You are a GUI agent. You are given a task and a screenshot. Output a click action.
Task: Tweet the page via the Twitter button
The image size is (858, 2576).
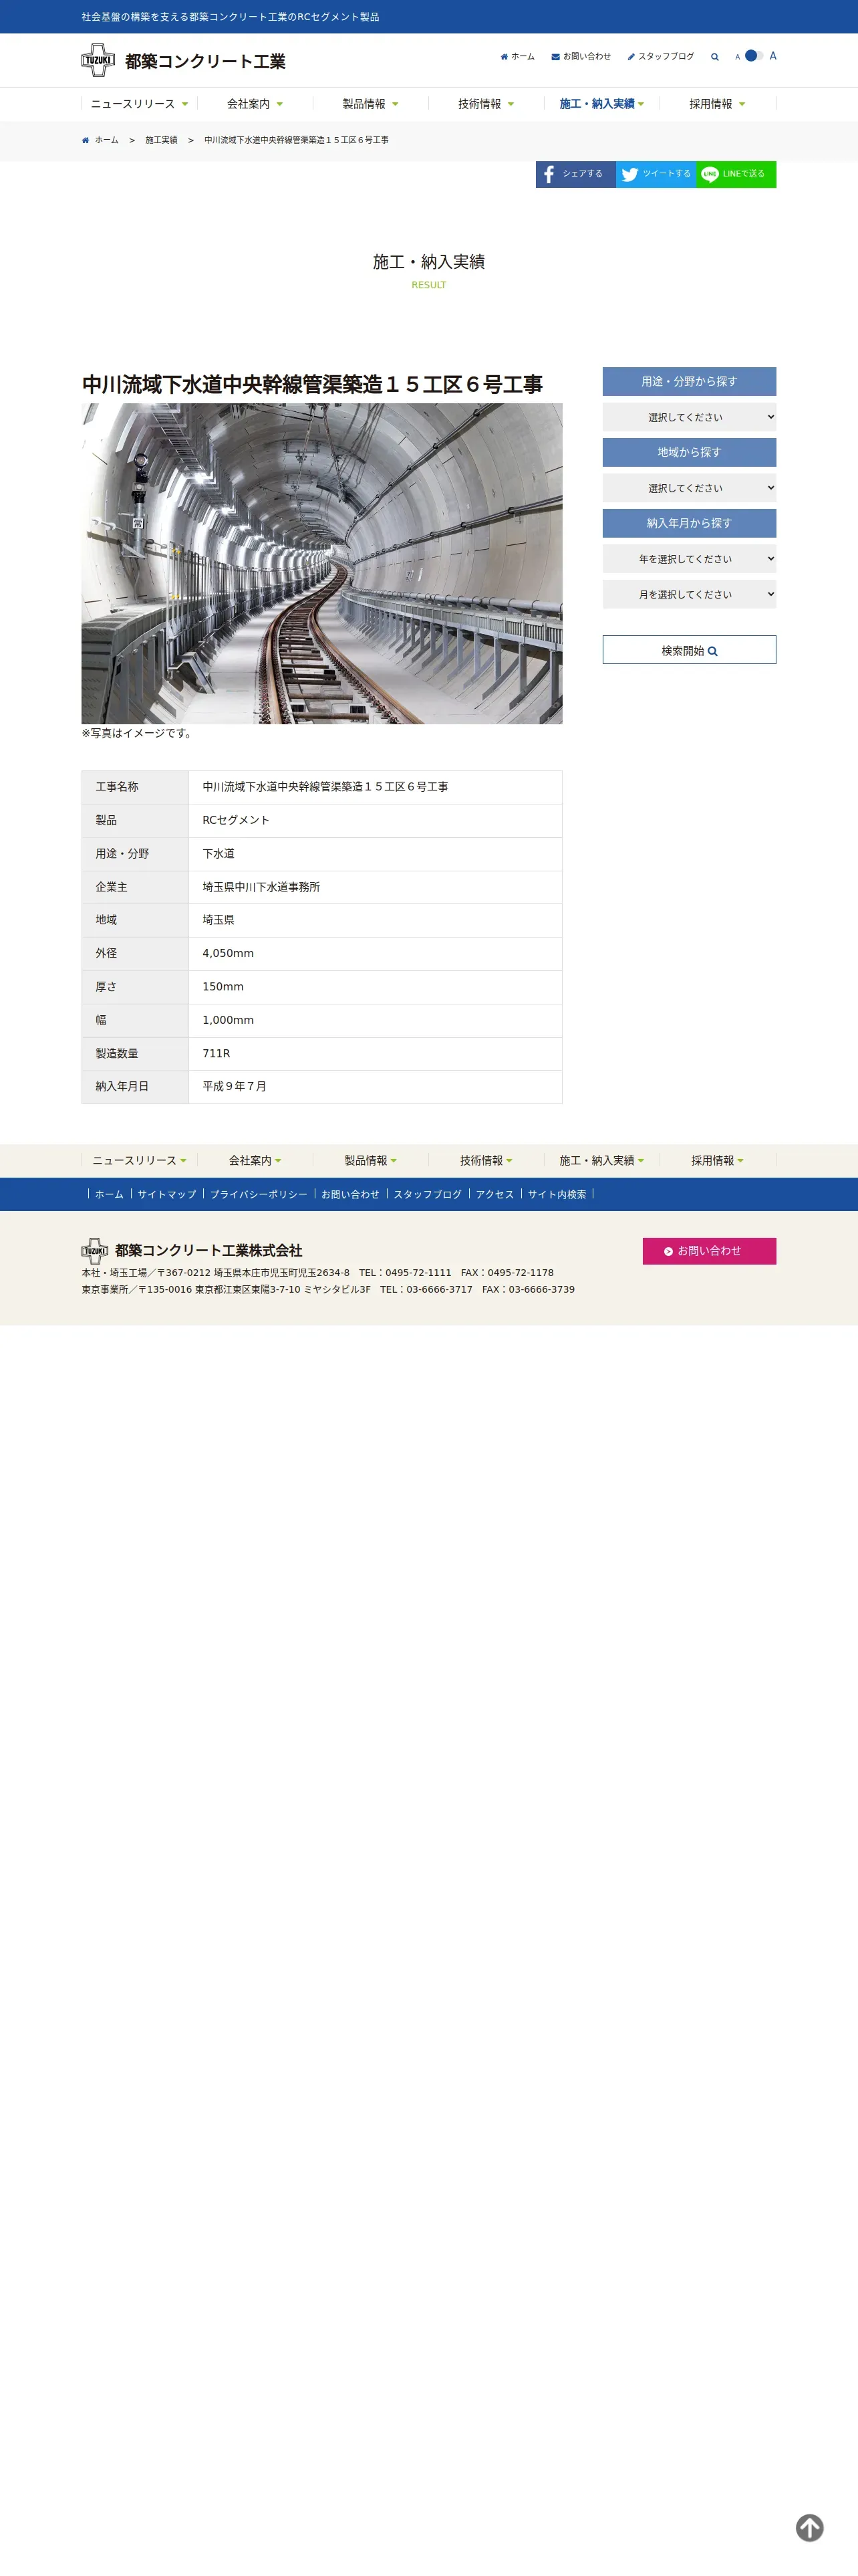[x=656, y=174]
